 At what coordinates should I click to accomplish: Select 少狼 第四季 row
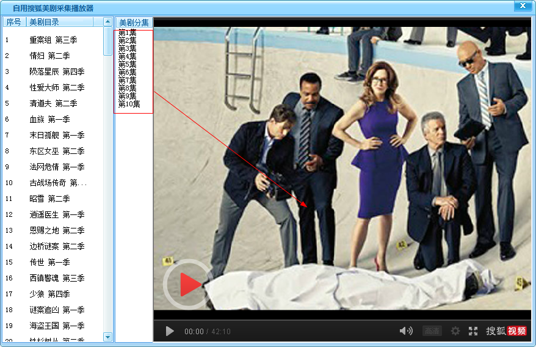point(53,294)
